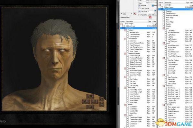Collapse the expanded Nostrils group
Viewport: 193px width, 128px height.
[x=125, y=105]
